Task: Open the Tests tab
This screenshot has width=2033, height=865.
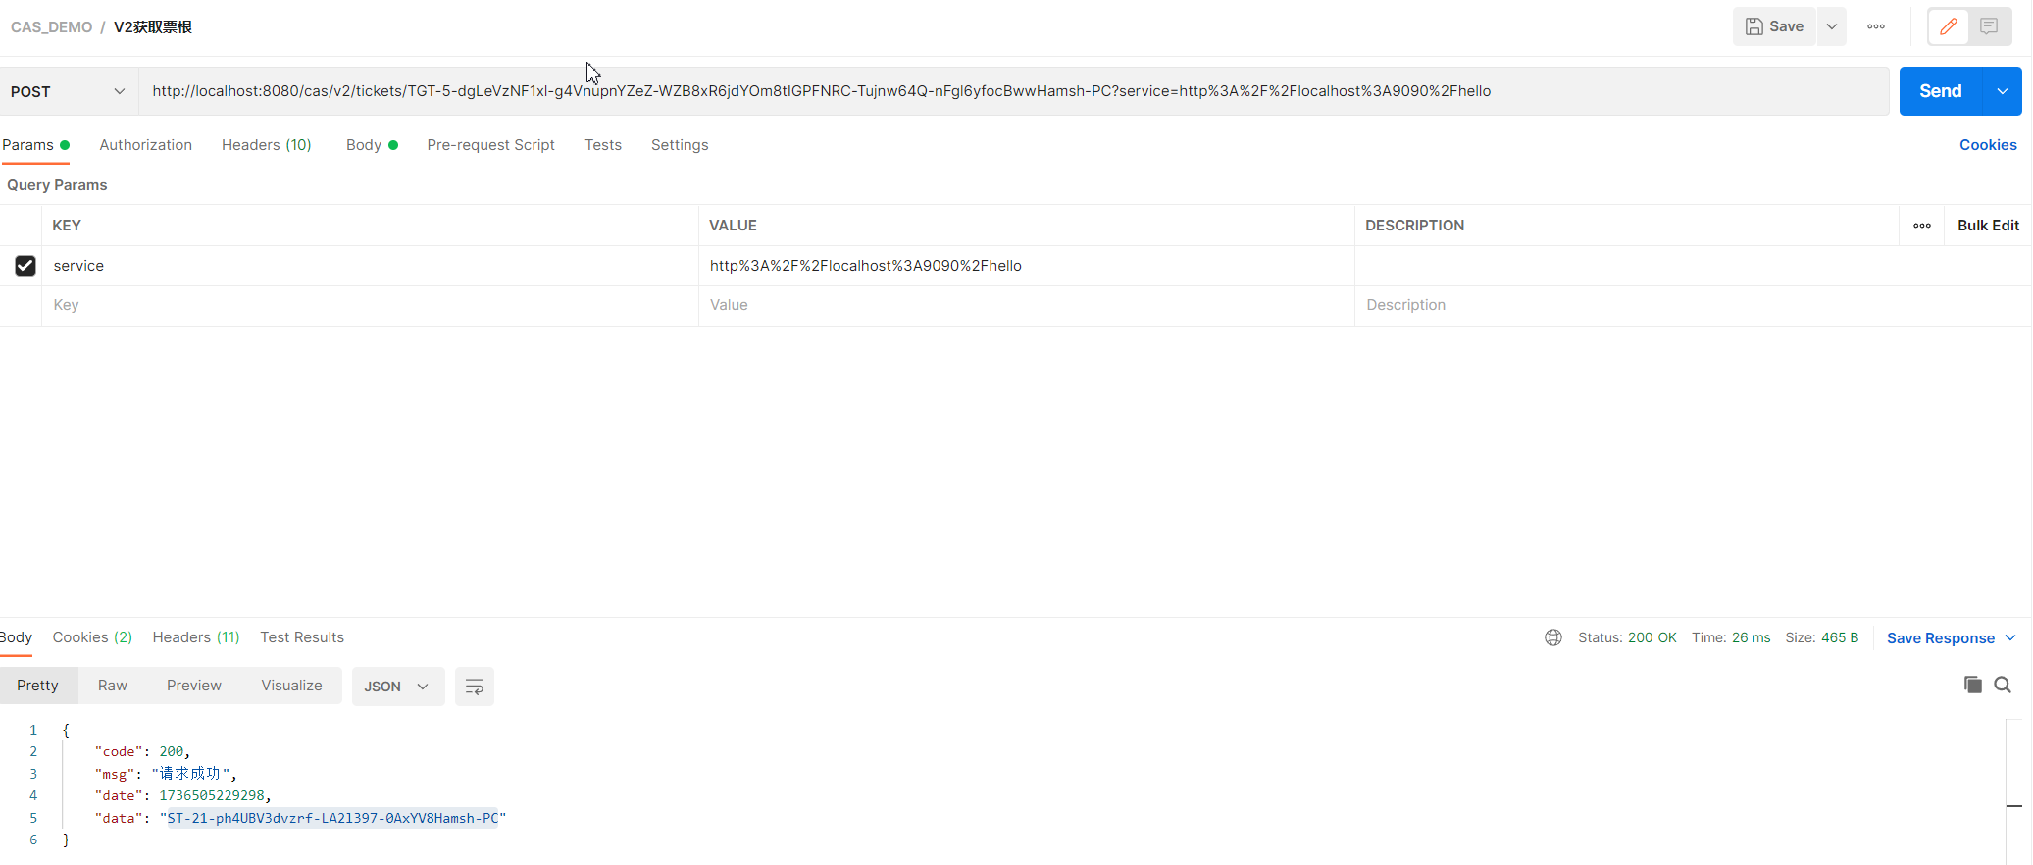Action: (603, 145)
